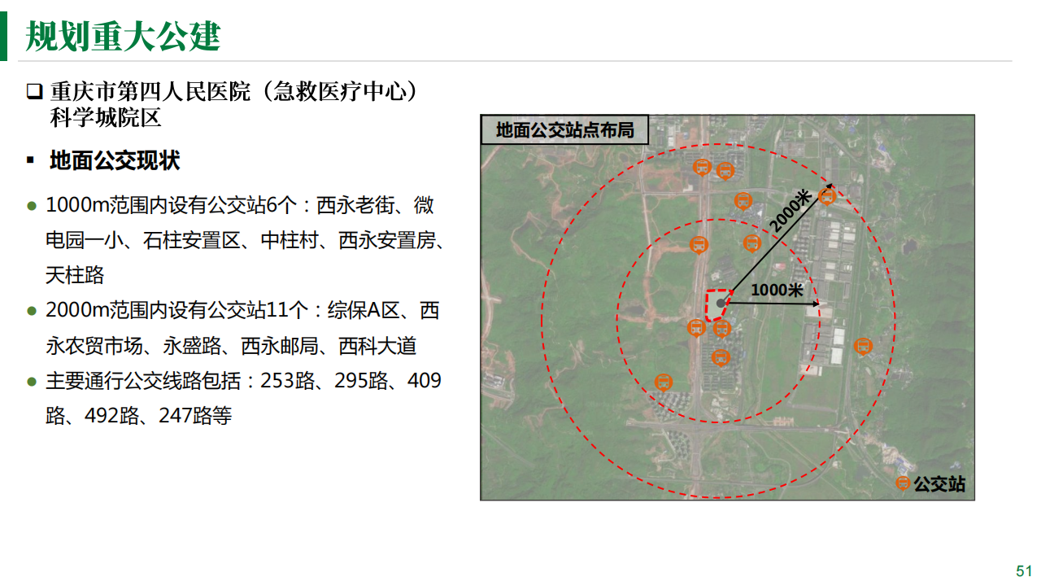Viewport: 1041px width, 586px height.
Task: Click the 地面公交站点布局 map title box
Action: coord(564,129)
